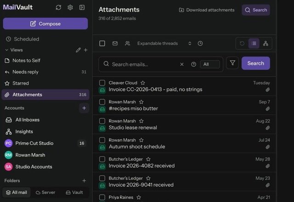The width and height of the screenshot is (294, 202).
Task: Click Download attachments
Action: point(207,10)
